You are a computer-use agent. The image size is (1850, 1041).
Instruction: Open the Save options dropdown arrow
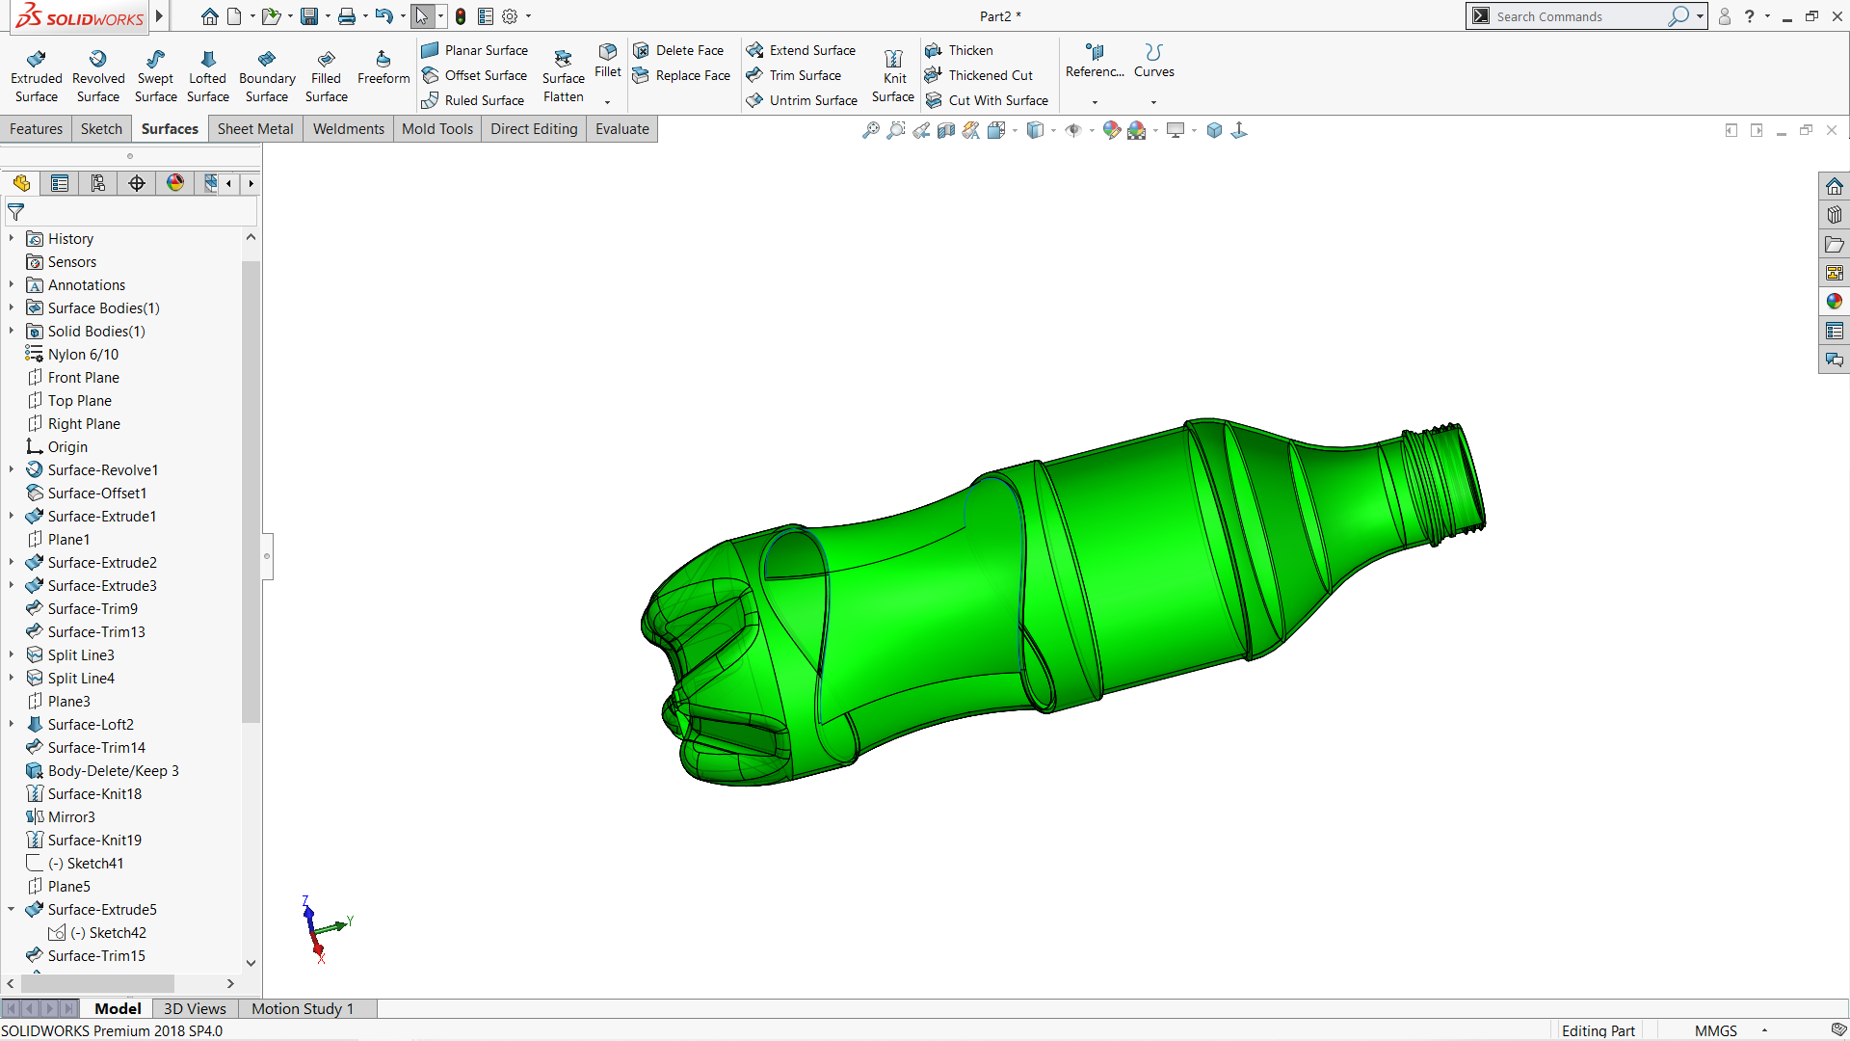tap(328, 16)
